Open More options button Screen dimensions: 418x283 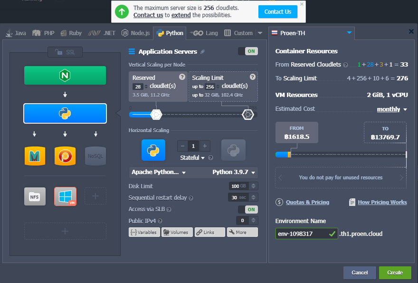tap(242, 232)
